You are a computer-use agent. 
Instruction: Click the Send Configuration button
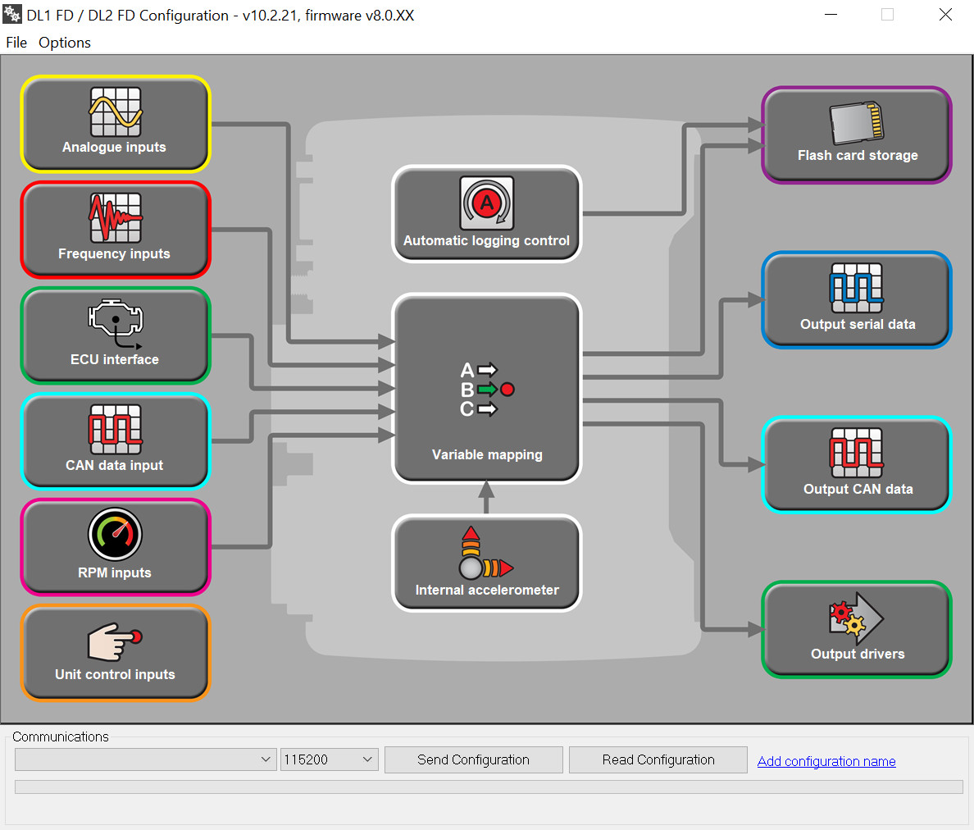tap(473, 759)
